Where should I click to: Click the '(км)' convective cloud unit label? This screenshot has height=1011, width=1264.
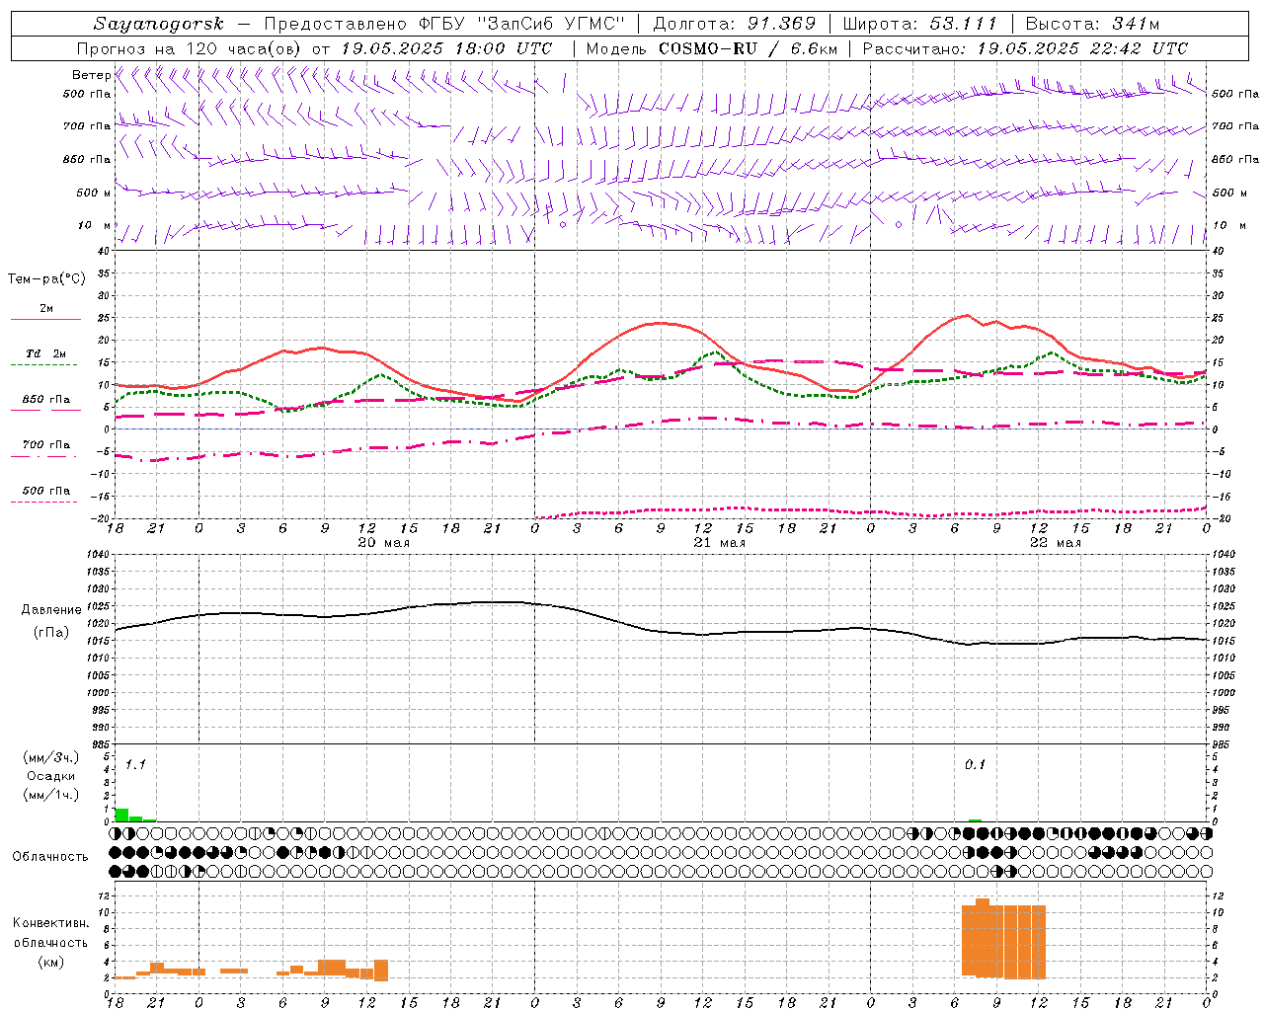point(50,961)
